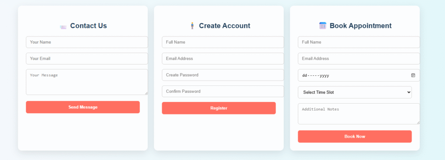Select the Book Appointment Email Address field

359,59
